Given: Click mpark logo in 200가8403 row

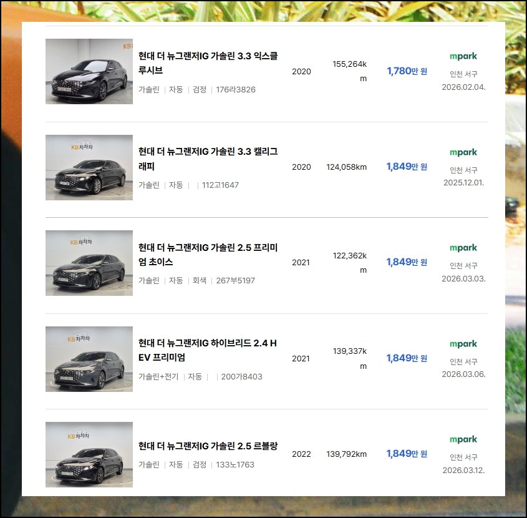Looking at the screenshot, I should [x=463, y=344].
